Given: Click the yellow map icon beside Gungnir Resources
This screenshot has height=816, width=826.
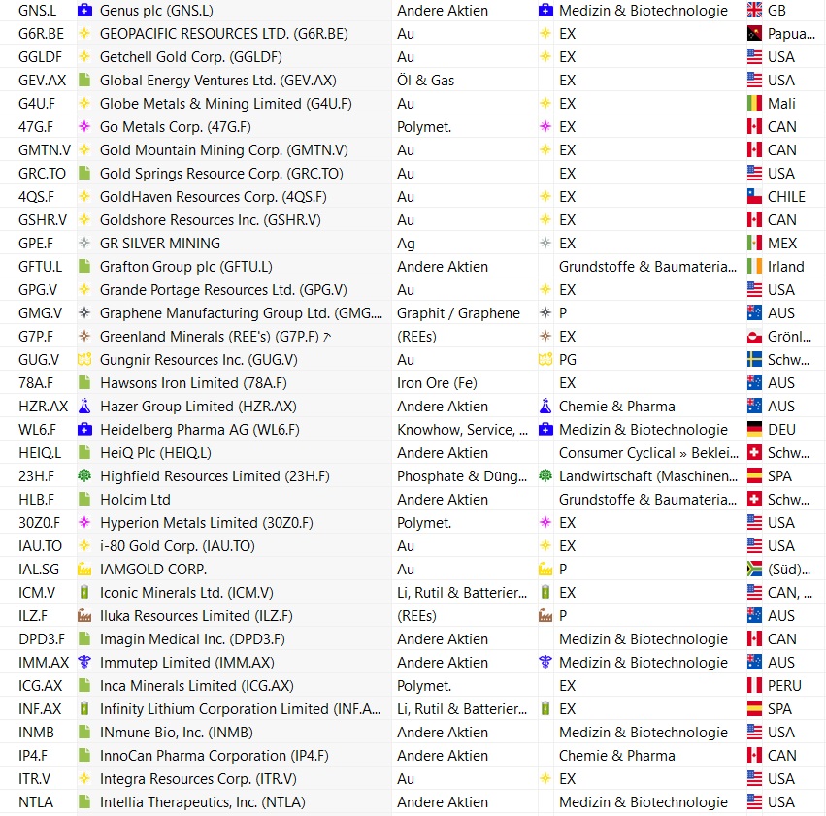Looking at the screenshot, I should point(84,360).
